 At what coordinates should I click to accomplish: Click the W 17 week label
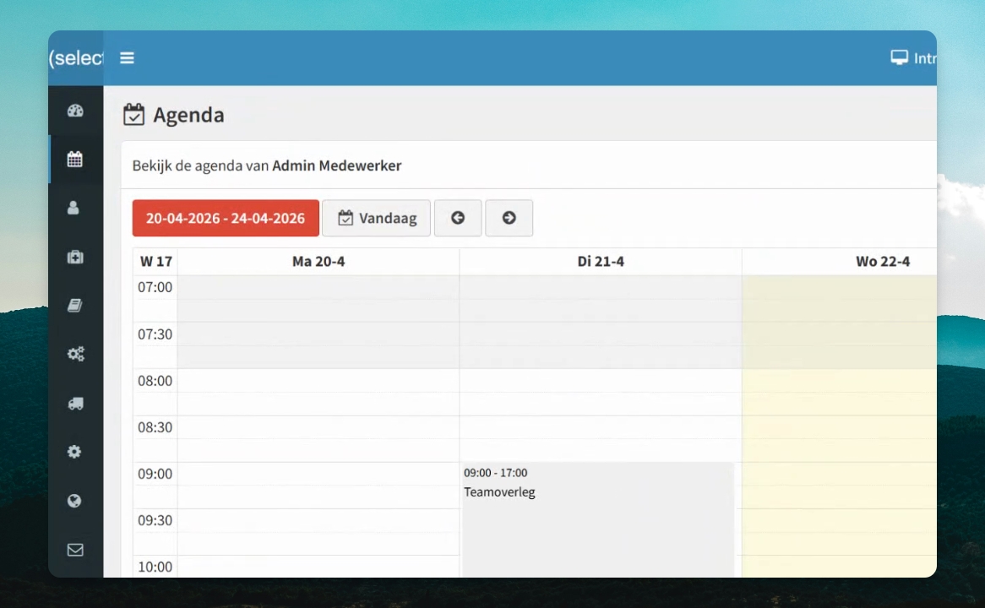click(x=155, y=261)
